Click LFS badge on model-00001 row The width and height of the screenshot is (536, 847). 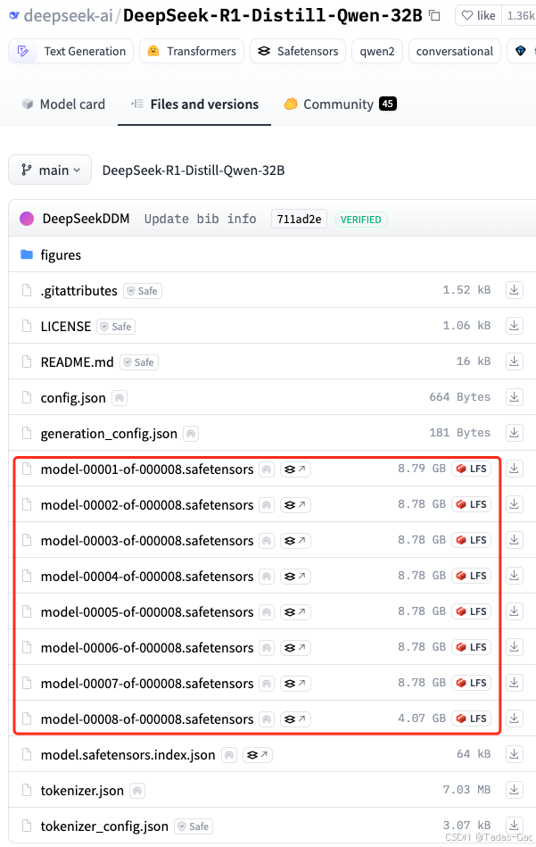[472, 469]
